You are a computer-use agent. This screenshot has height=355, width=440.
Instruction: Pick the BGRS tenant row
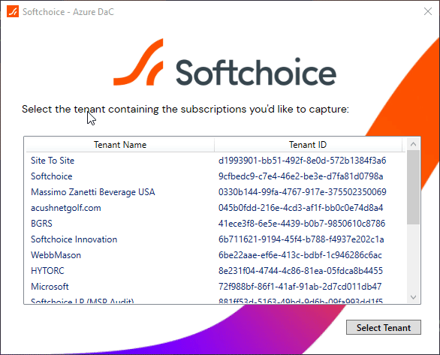[215, 224]
